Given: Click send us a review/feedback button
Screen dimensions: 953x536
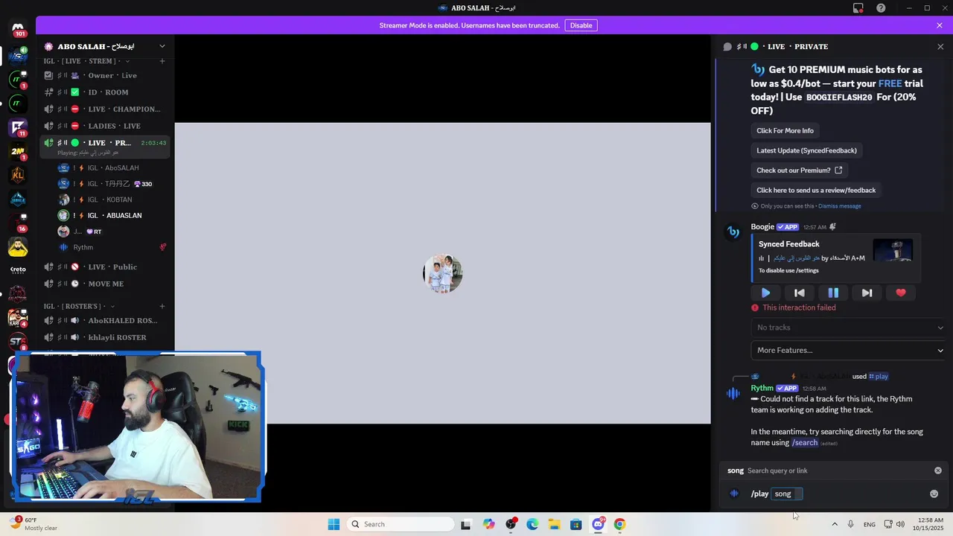Looking at the screenshot, I should pyautogui.click(x=816, y=190).
